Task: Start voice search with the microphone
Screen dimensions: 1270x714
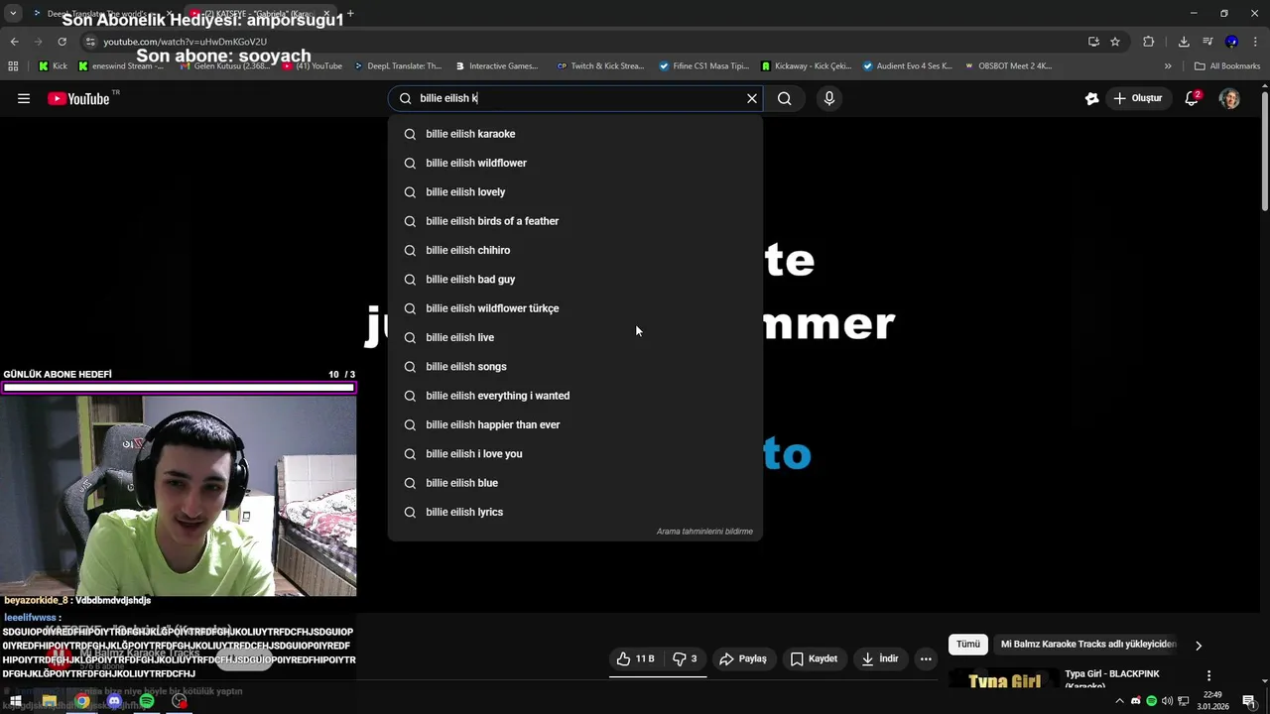Action: click(829, 98)
